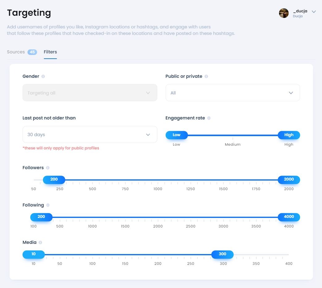Click the Followers minimum 200 handle

click(54, 180)
